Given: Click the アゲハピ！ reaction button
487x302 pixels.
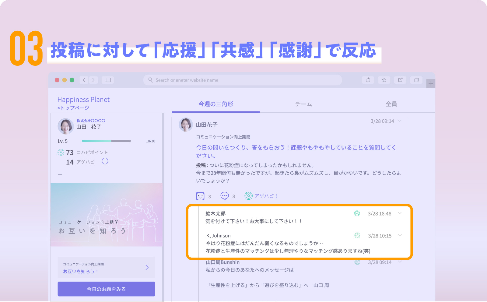Looking at the screenshot, I should 261,196.
